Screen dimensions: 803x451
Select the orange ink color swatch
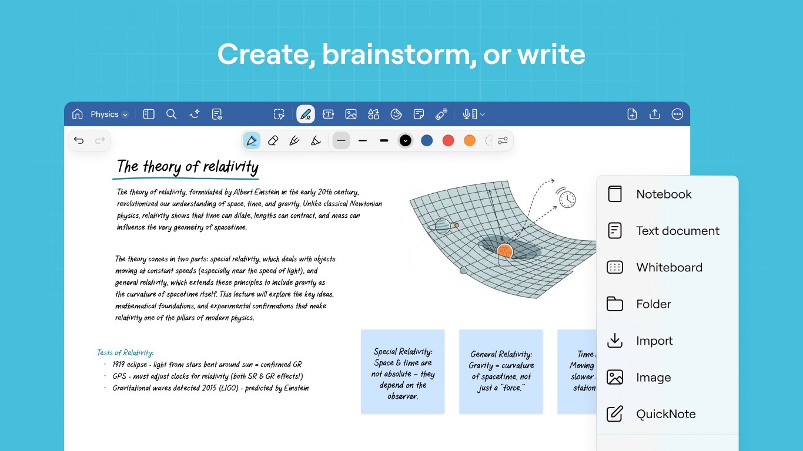click(x=469, y=140)
